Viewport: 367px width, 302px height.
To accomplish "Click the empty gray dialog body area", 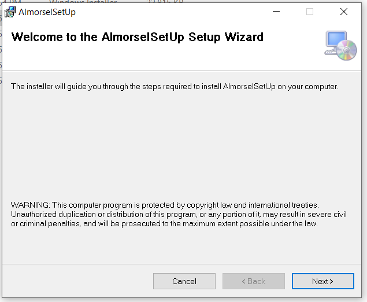I will tap(181, 145).
